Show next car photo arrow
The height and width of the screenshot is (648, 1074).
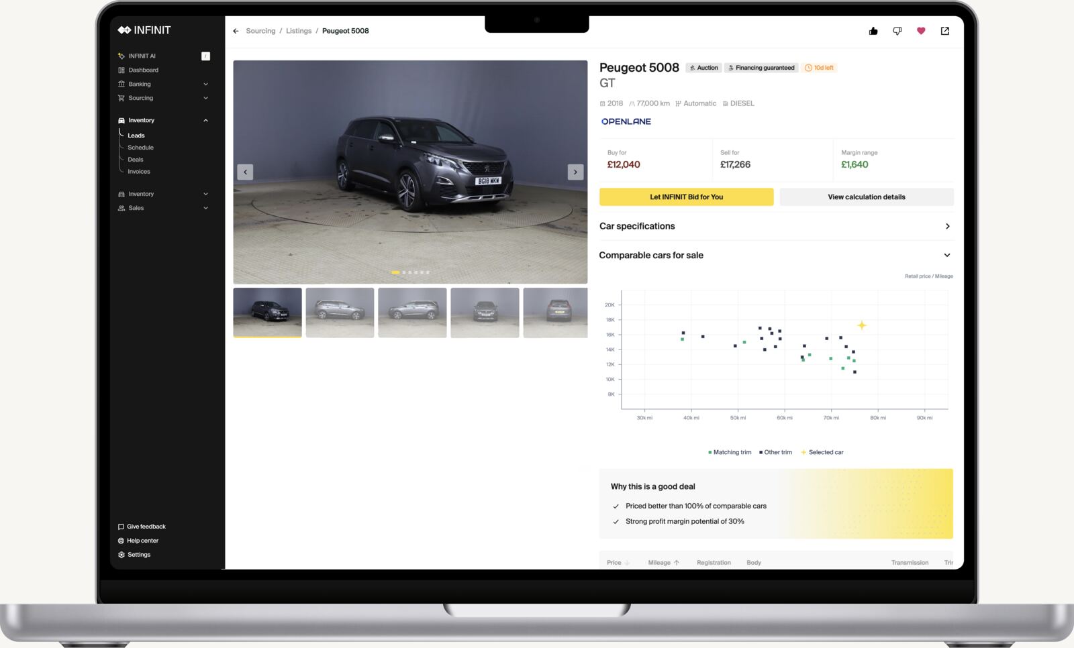coord(575,172)
